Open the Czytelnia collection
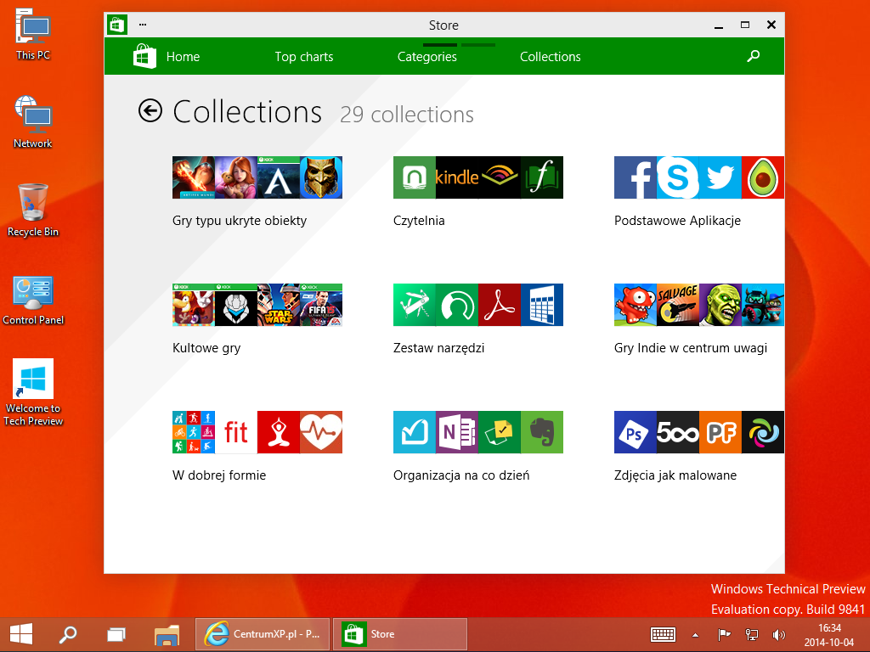870x652 pixels. (478, 193)
